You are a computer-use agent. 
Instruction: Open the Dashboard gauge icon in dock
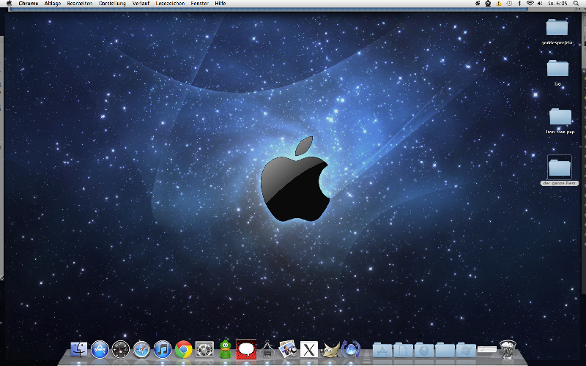(x=121, y=350)
